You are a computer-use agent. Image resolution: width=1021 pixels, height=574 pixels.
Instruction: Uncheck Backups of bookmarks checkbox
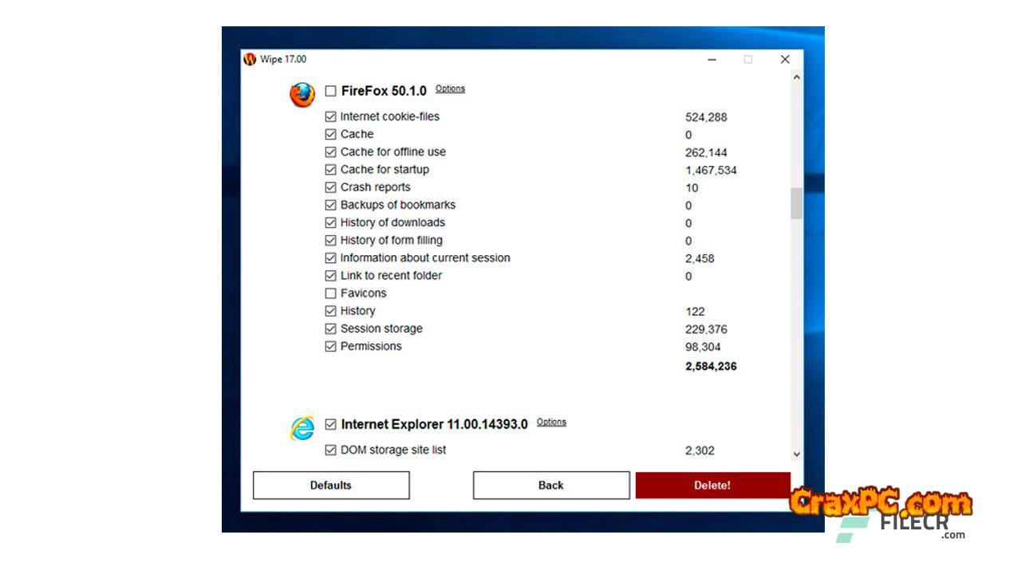pyautogui.click(x=330, y=205)
